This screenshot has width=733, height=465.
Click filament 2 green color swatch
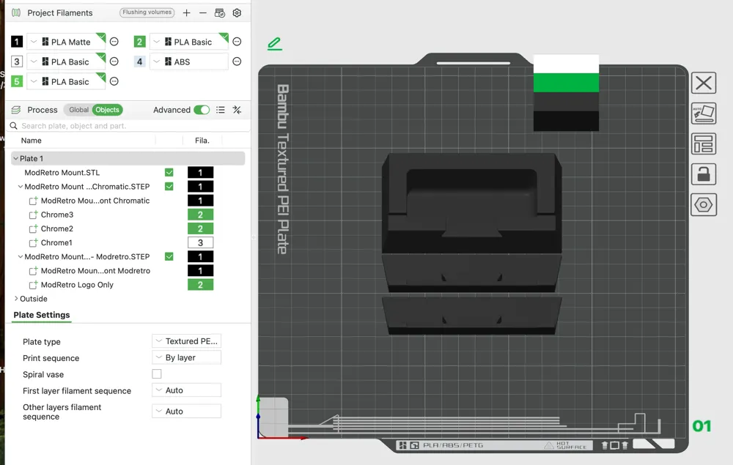[x=139, y=42]
